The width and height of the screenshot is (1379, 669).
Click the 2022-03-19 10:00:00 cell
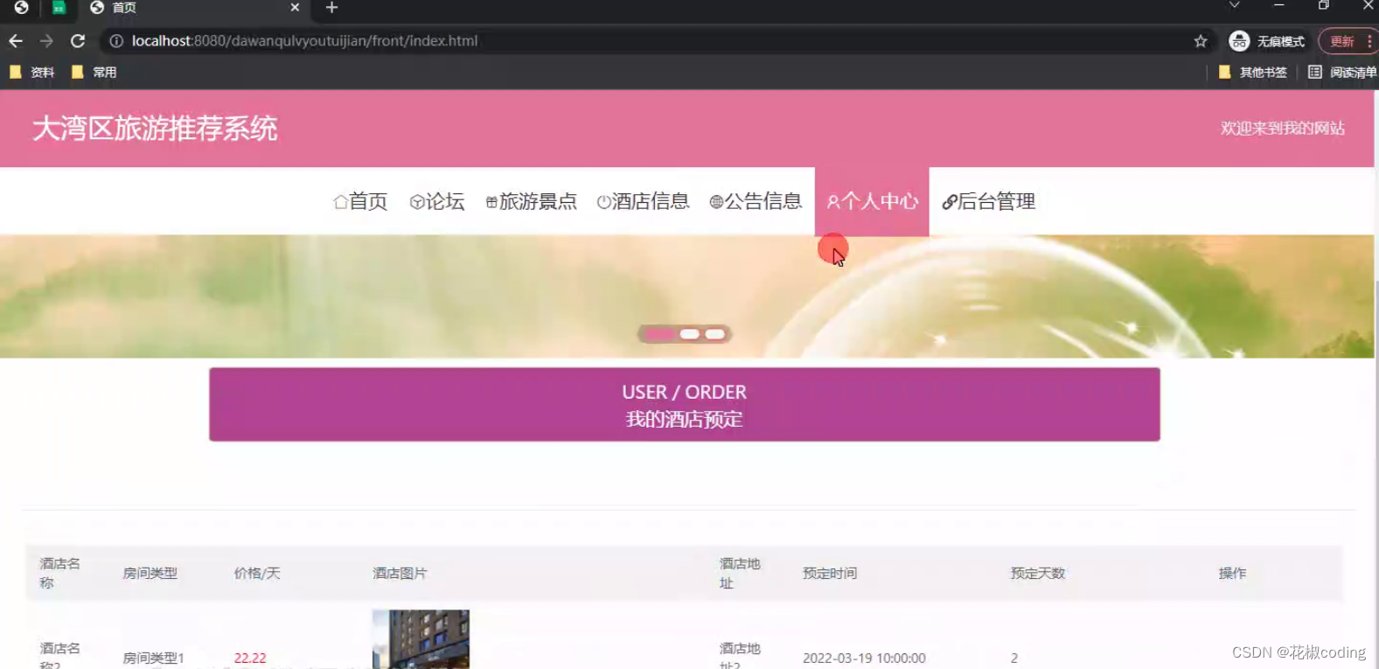(864, 658)
